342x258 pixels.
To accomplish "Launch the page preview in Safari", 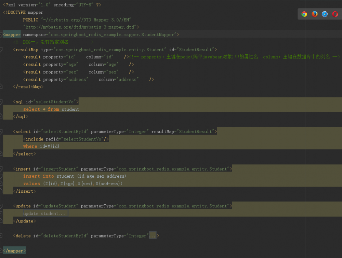I will (325, 14).
